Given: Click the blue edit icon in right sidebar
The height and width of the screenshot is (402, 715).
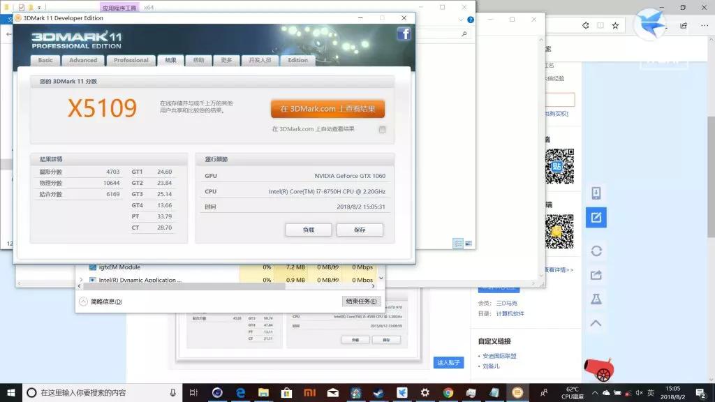Looking at the screenshot, I should (596, 217).
